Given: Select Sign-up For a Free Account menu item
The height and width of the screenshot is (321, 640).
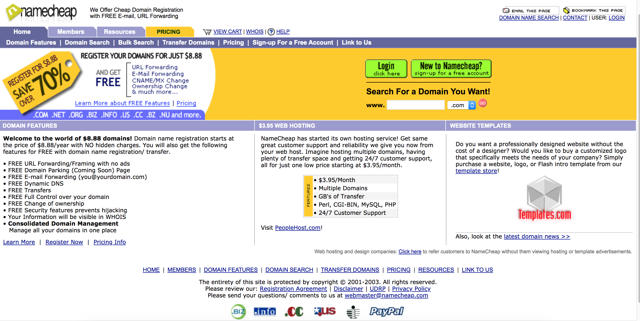Looking at the screenshot, I should click(x=293, y=43).
